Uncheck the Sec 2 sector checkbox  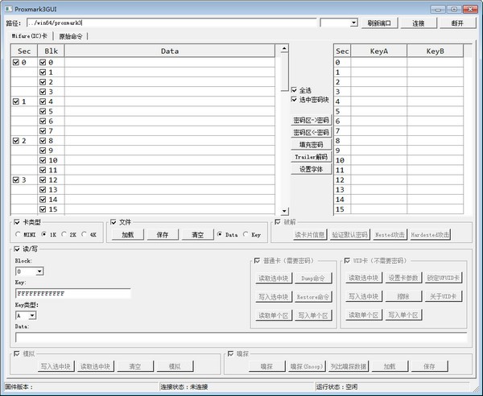click(x=18, y=141)
